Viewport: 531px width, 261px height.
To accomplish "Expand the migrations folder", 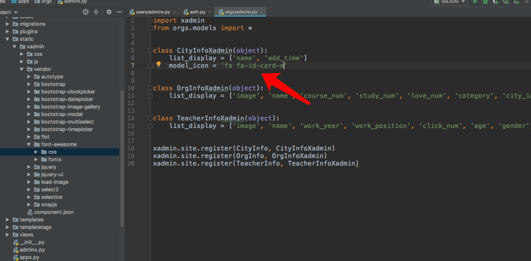I will (x=7, y=24).
